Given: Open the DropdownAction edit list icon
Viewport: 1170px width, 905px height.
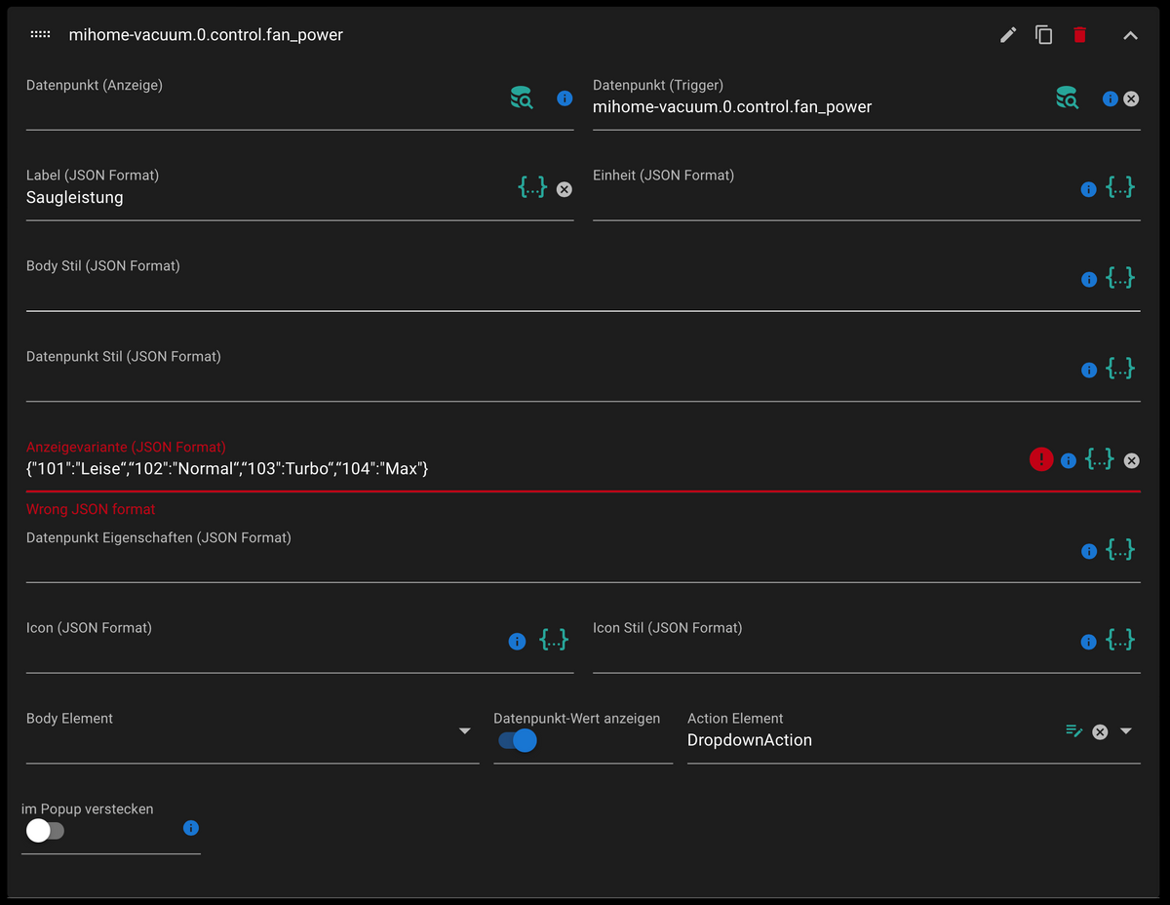Looking at the screenshot, I should (x=1074, y=730).
